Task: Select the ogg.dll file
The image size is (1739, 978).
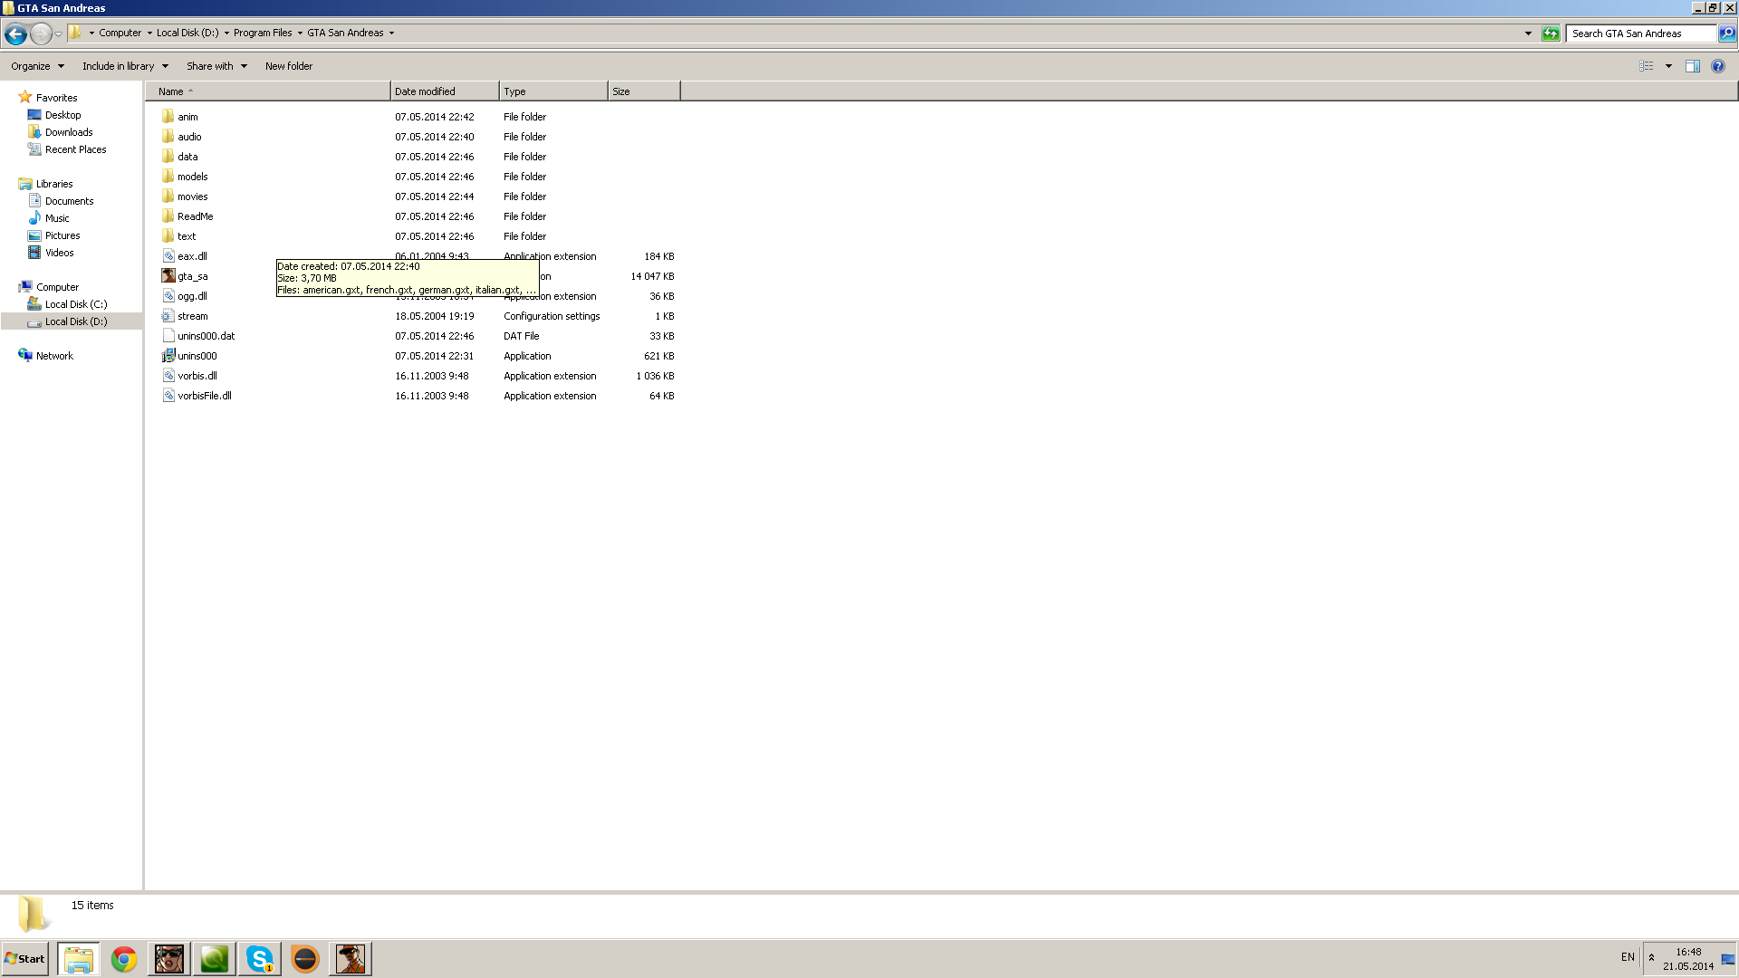Action: click(192, 296)
